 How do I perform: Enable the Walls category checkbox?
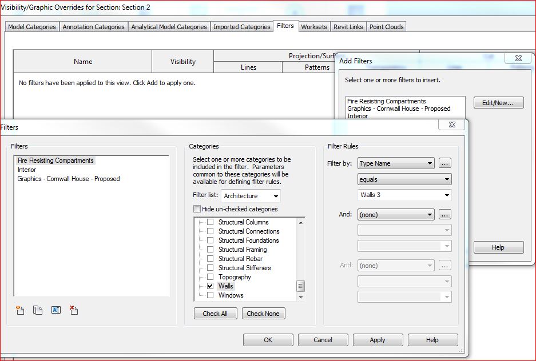point(211,286)
